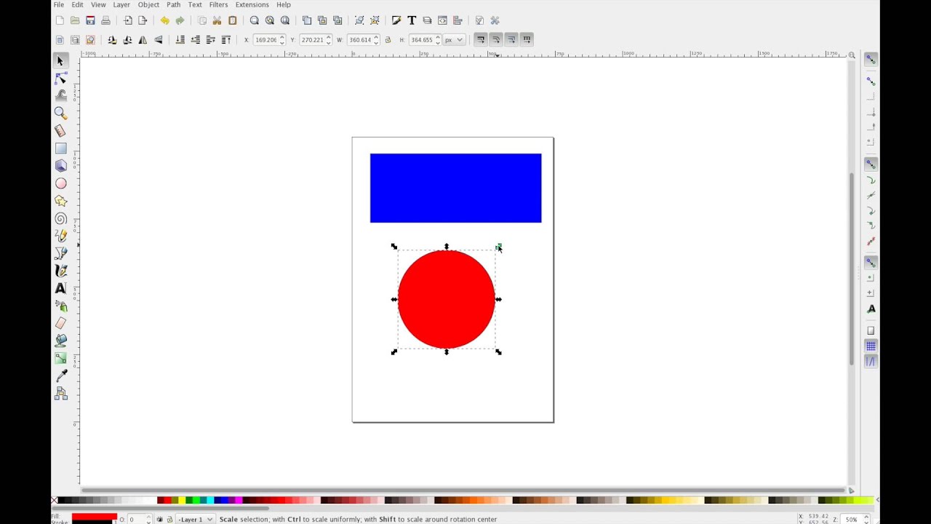Click the blue rectangle on canvas
The height and width of the screenshot is (524, 931).
click(x=455, y=188)
